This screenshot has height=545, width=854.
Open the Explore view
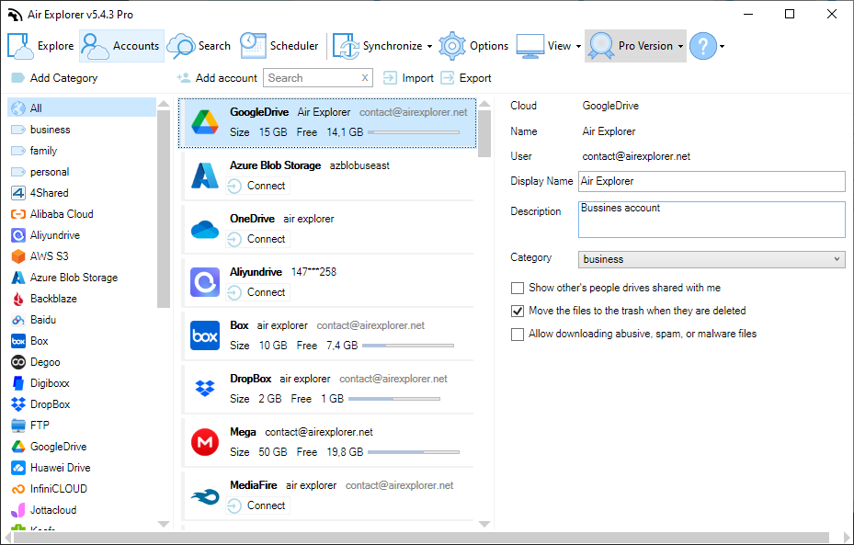coord(40,46)
